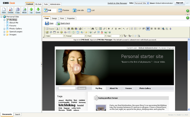Click Switch to Site Manager link
The image size is (190, 117).
tap(118, 3)
